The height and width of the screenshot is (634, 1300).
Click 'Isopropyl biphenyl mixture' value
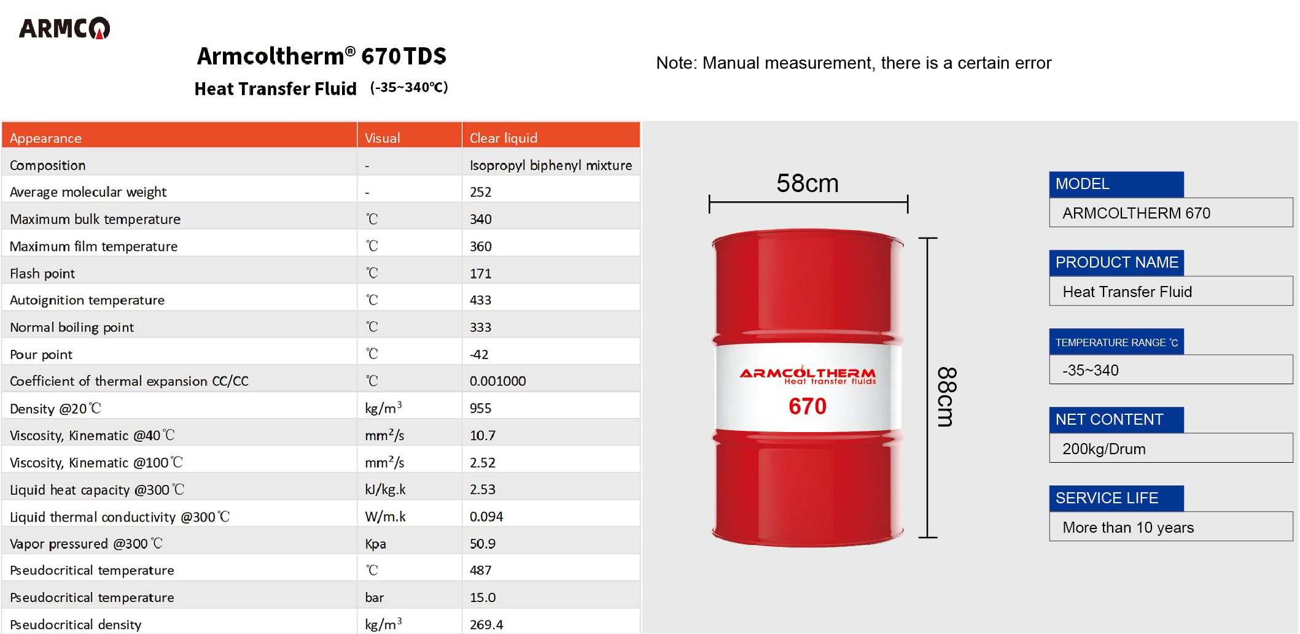pos(551,165)
